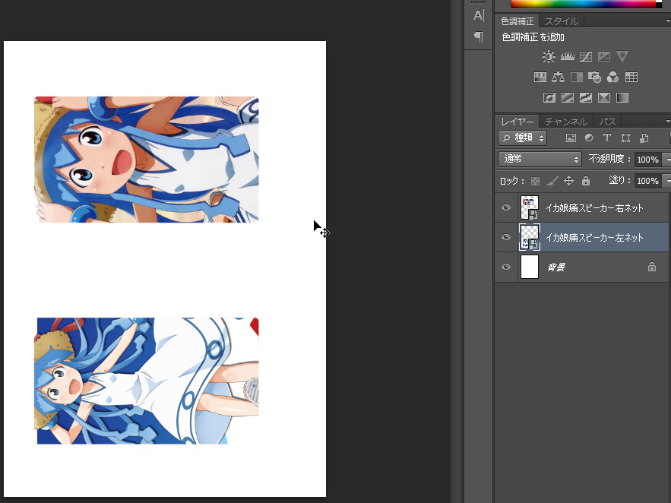
Task: Add a Levels adjustment
Action: pos(567,56)
